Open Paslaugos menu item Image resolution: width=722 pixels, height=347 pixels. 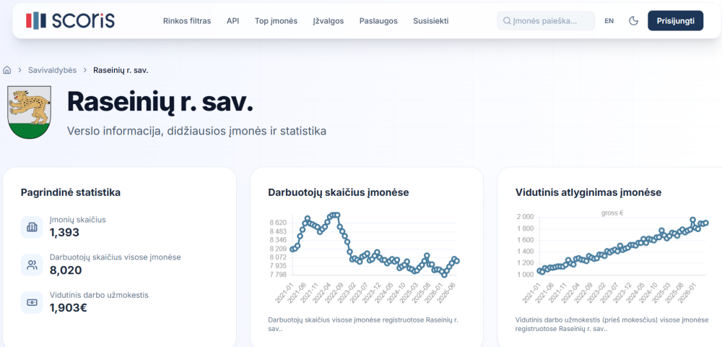point(378,21)
